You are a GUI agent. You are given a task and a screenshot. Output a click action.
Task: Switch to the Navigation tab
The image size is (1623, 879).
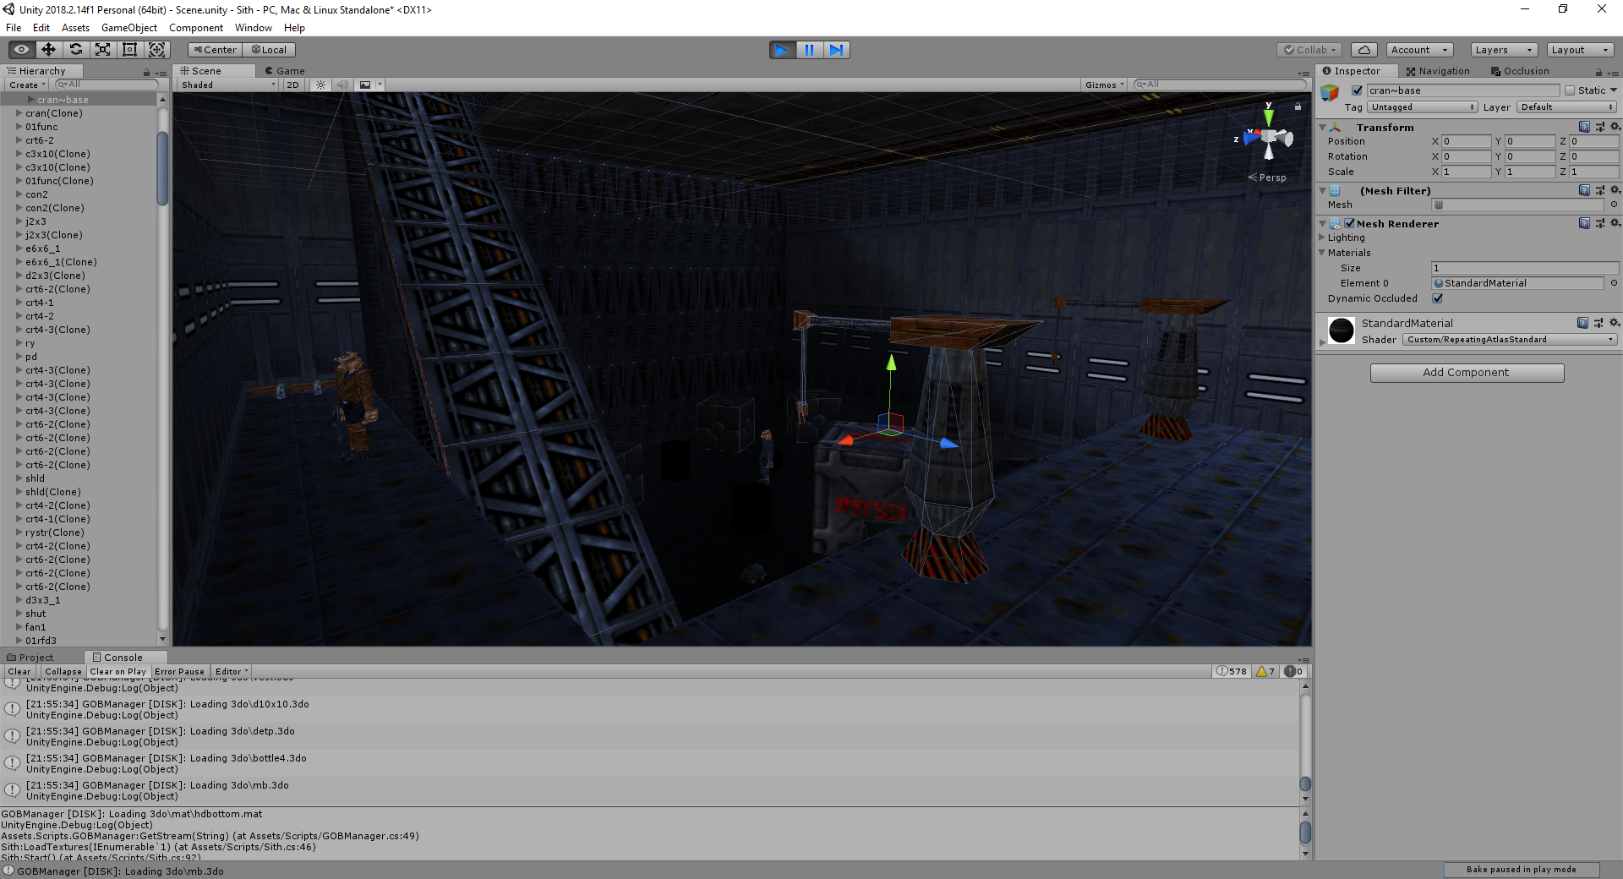click(1437, 71)
